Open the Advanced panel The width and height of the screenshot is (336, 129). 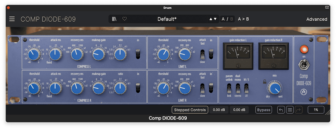tap(317, 19)
